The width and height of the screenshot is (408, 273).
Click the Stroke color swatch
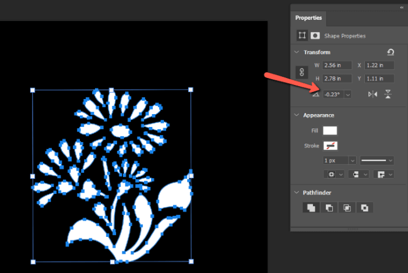pos(330,146)
